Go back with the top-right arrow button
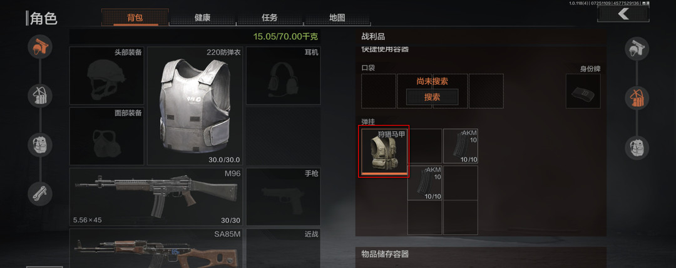This screenshot has width=676, height=268. pyautogui.click(x=623, y=14)
